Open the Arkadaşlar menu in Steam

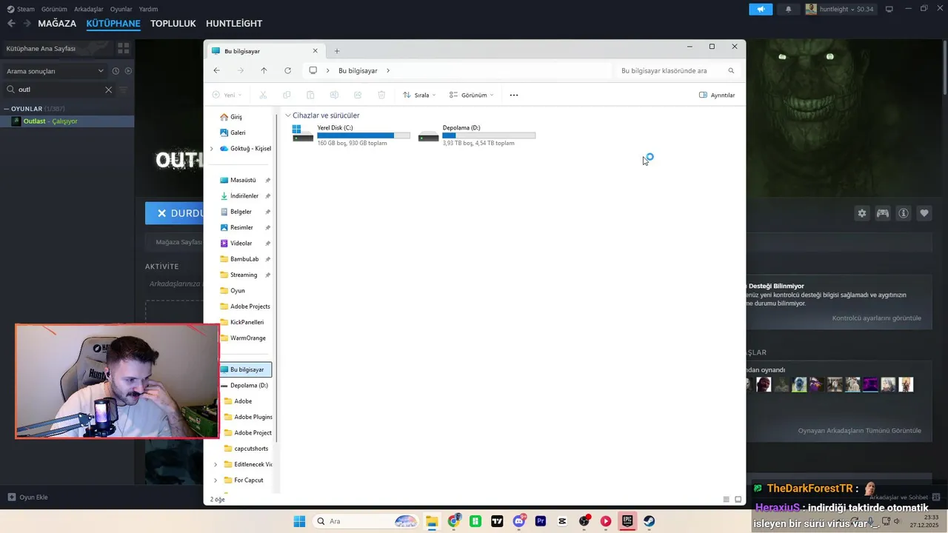click(x=89, y=9)
